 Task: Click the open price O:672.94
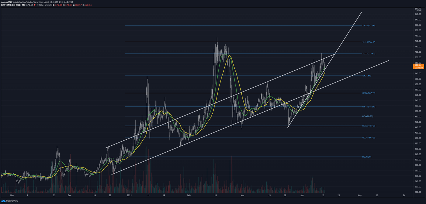click(58, 5)
